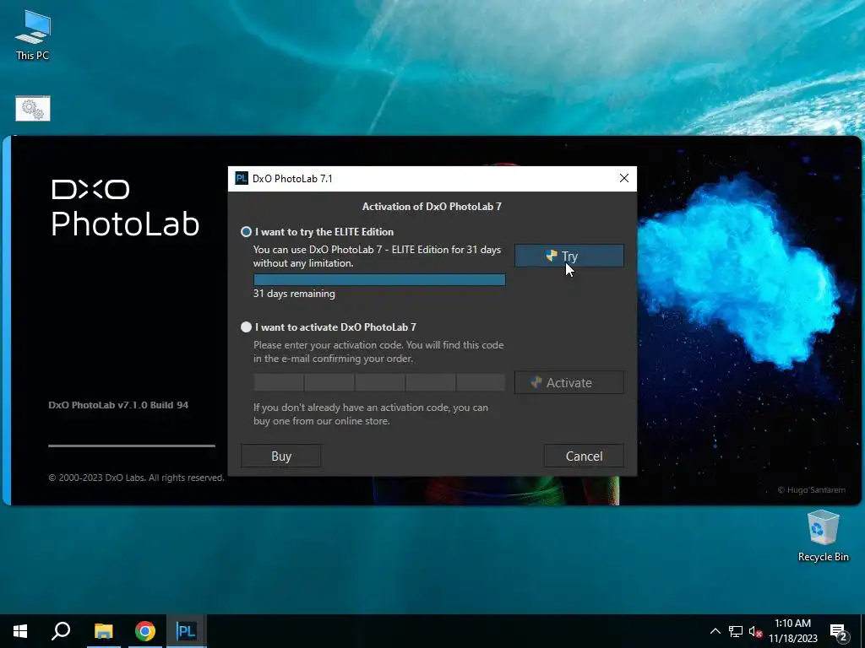Click the copyright DxO Labs text
Image resolution: width=865 pixels, height=648 pixels.
(136, 478)
